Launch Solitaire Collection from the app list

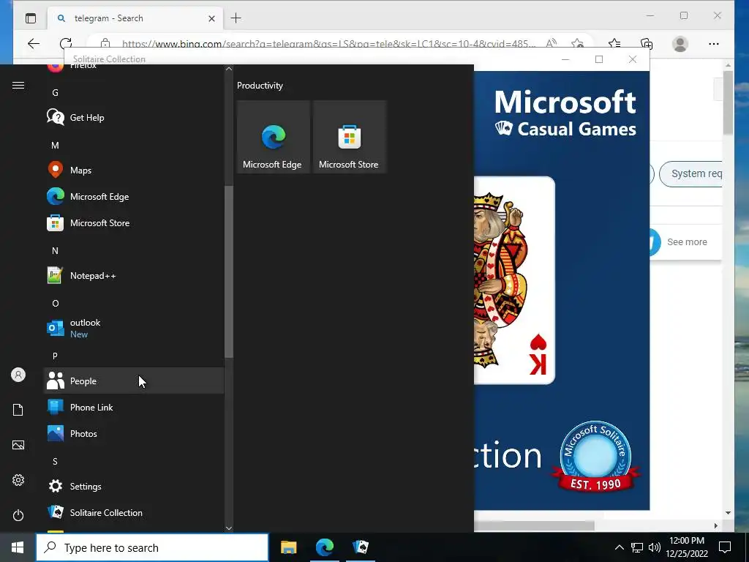[x=134, y=512]
